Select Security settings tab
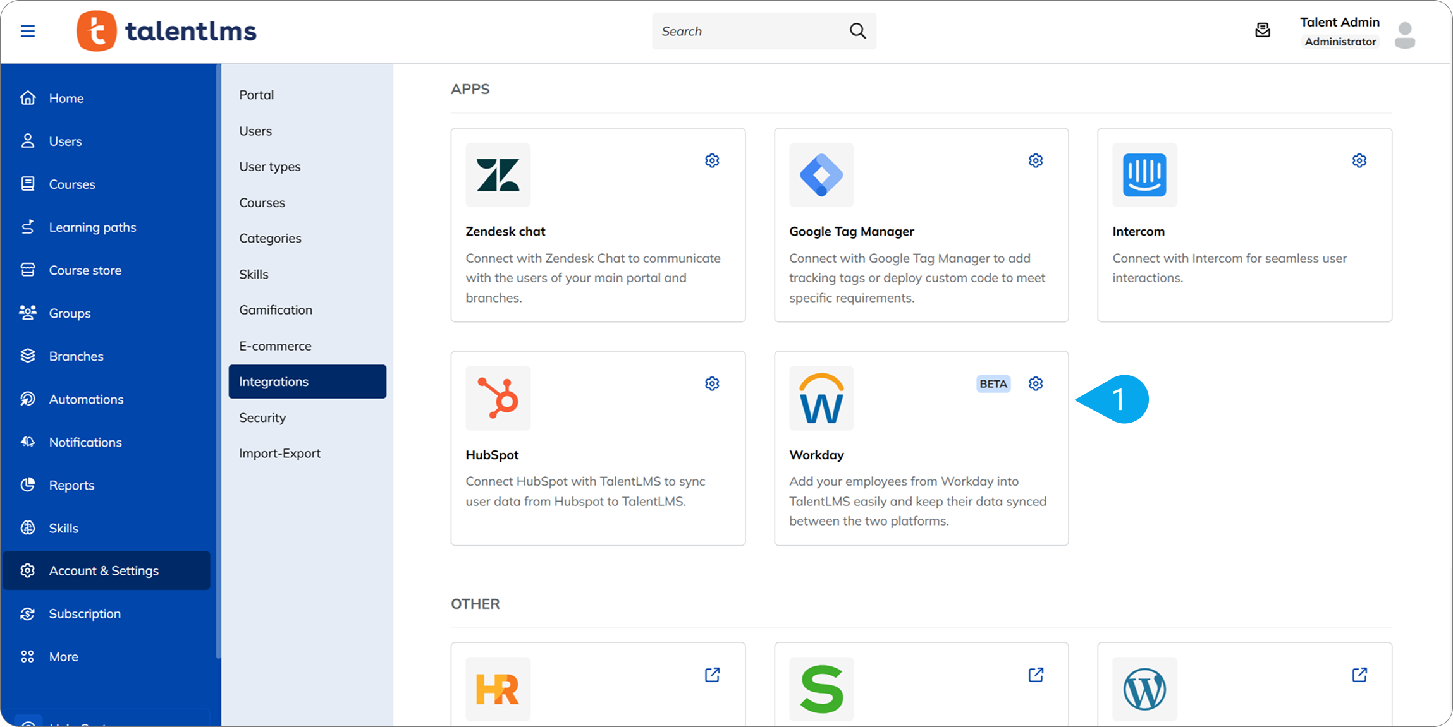The height and width of the screenshot is (727, 1453). (x=307, y=418)
